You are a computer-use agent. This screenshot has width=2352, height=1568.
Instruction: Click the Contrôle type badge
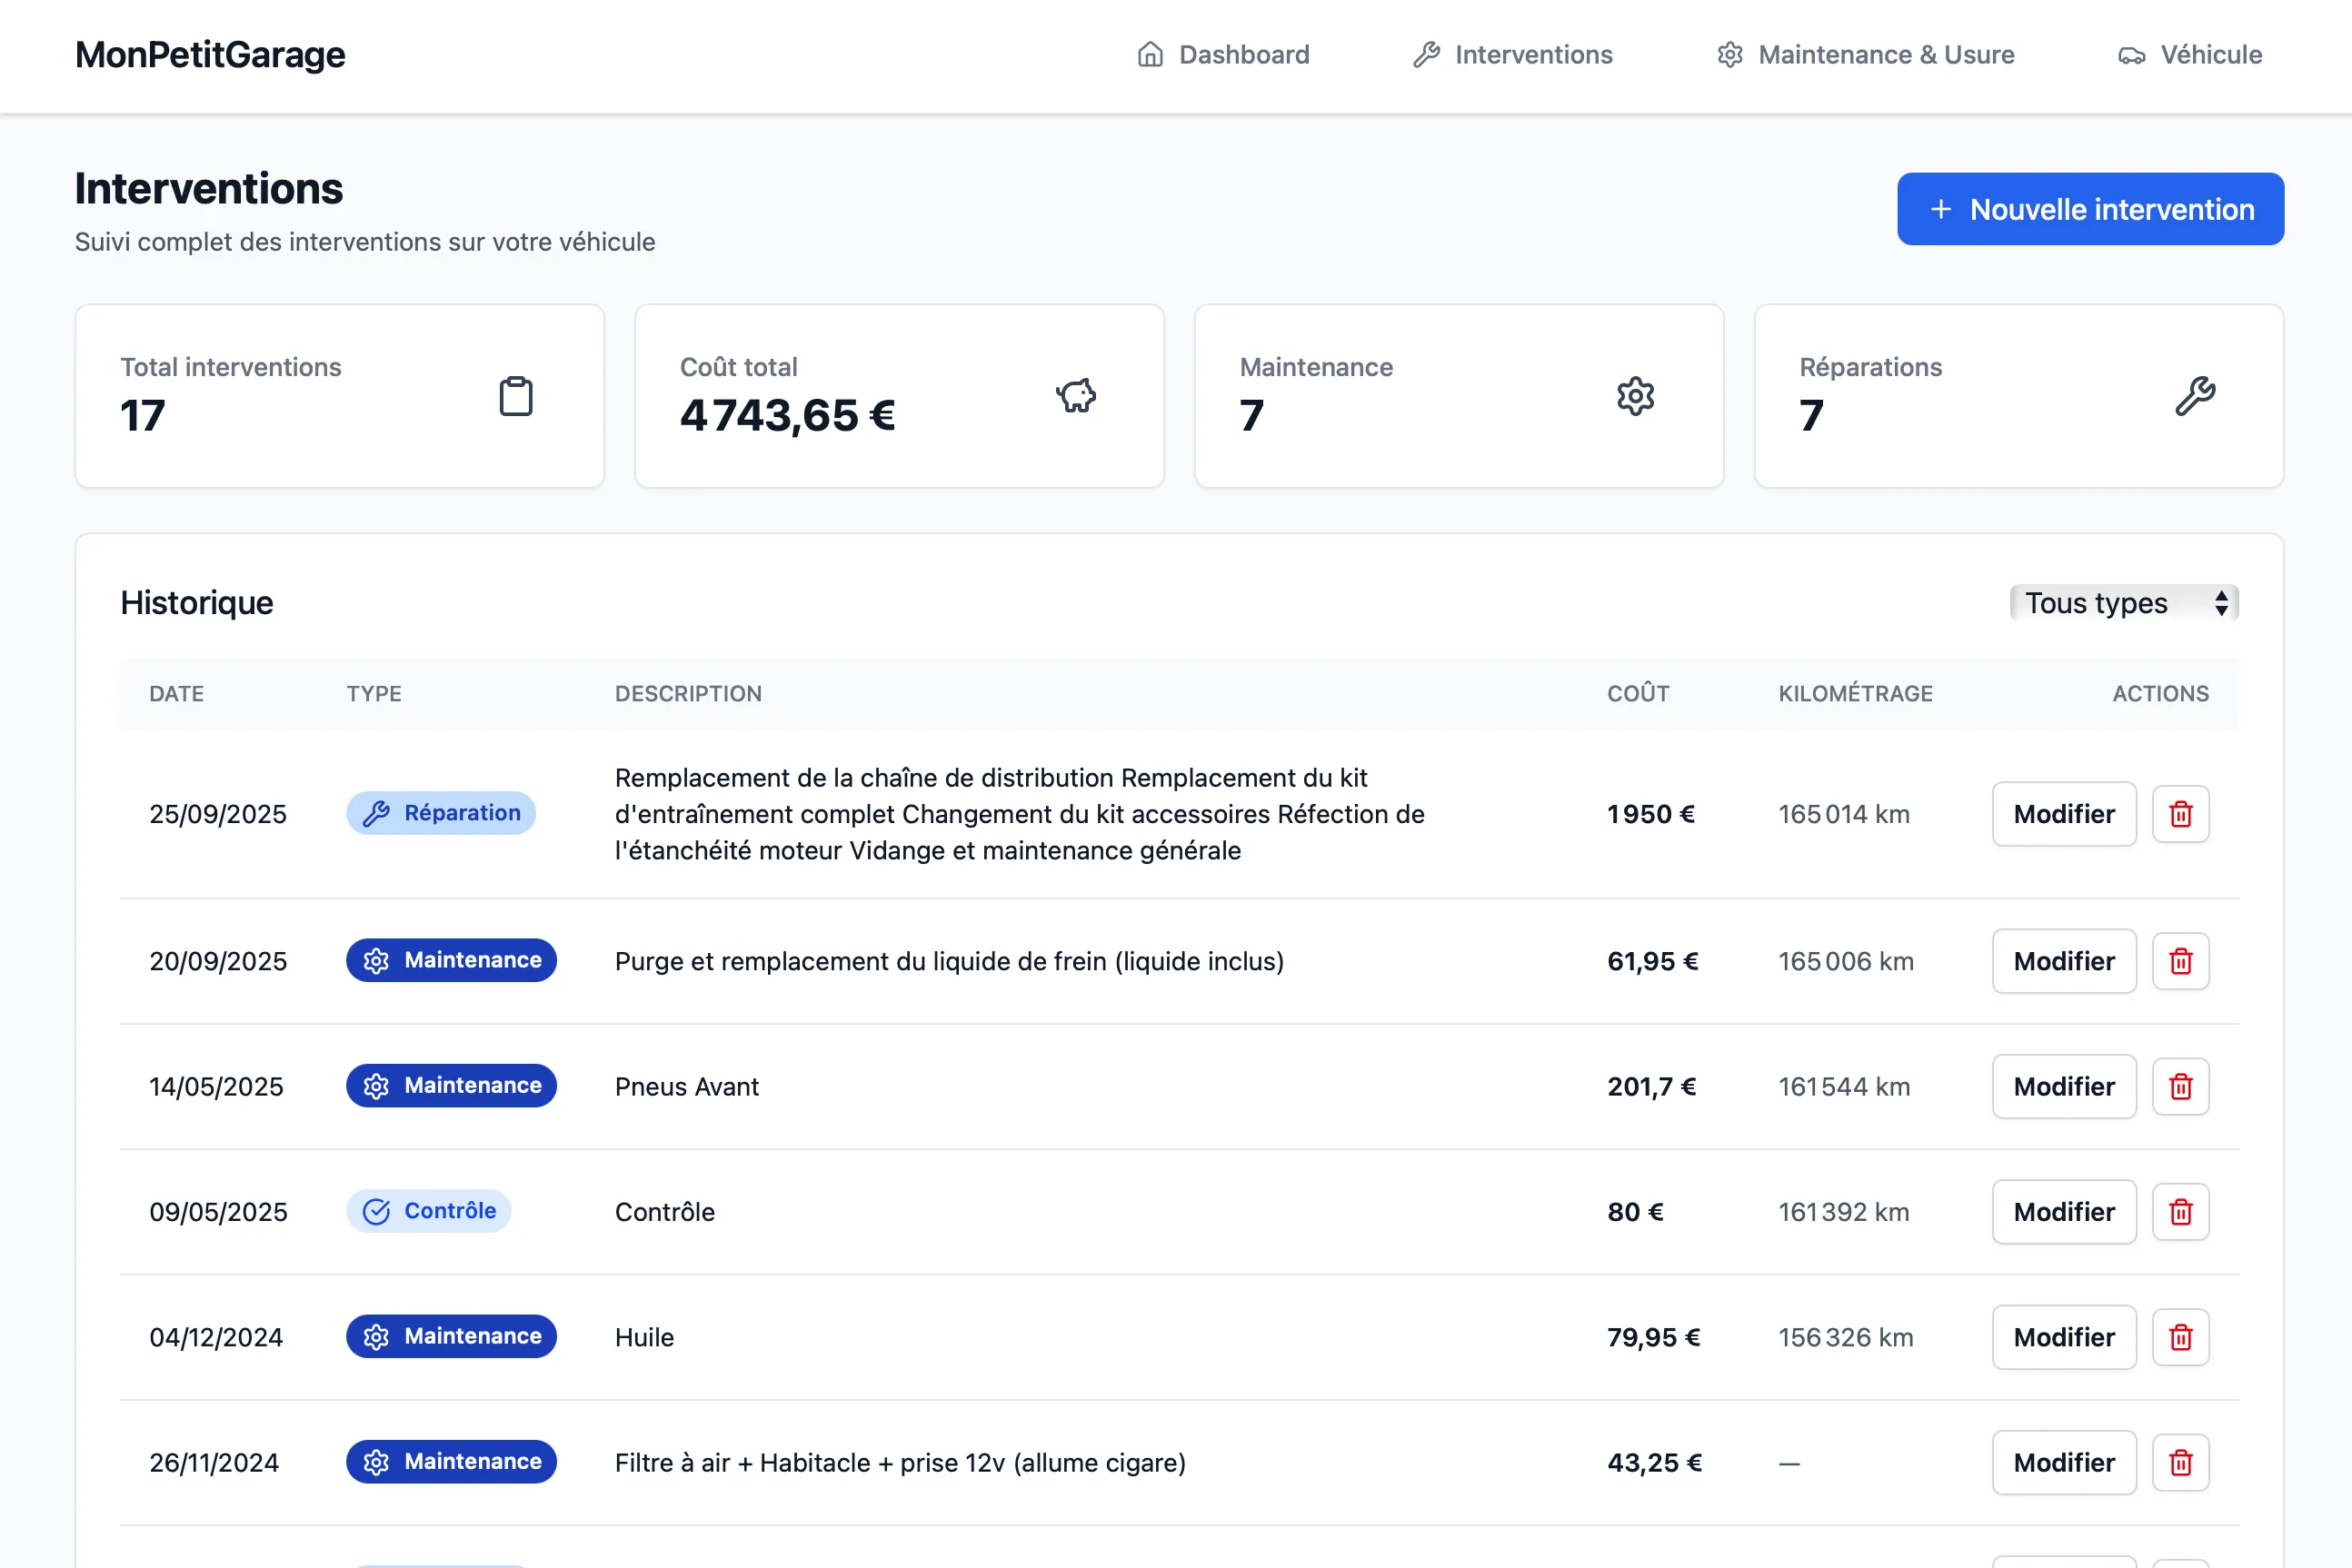(428, 1211)
